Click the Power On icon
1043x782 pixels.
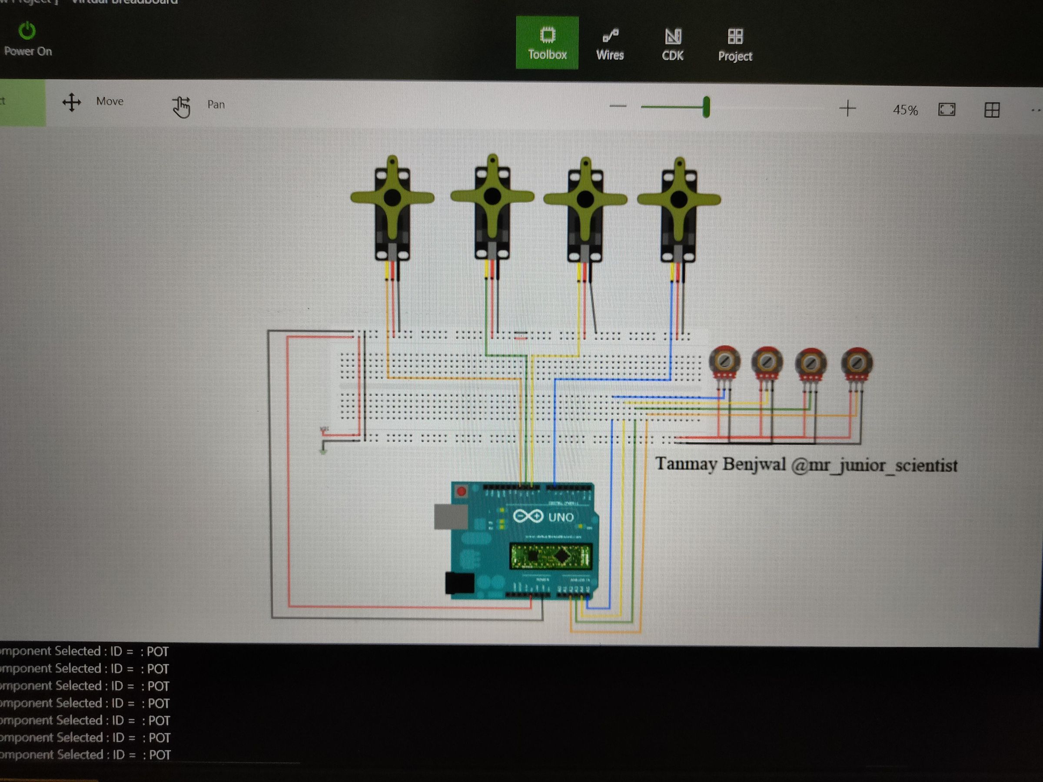tap(27, 31)
